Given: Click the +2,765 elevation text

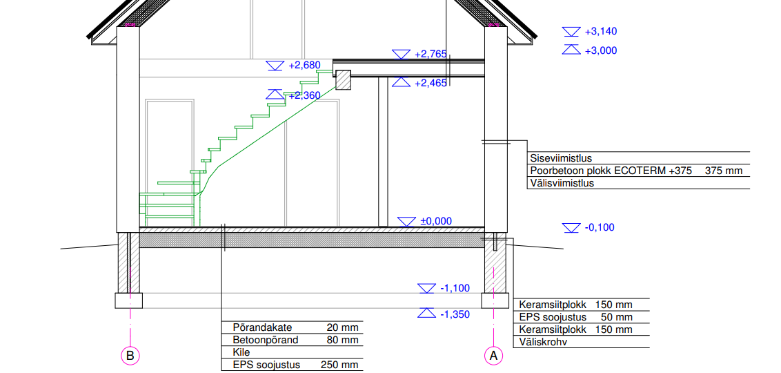Looking at the screenshot, I should [x=431, y=54].
